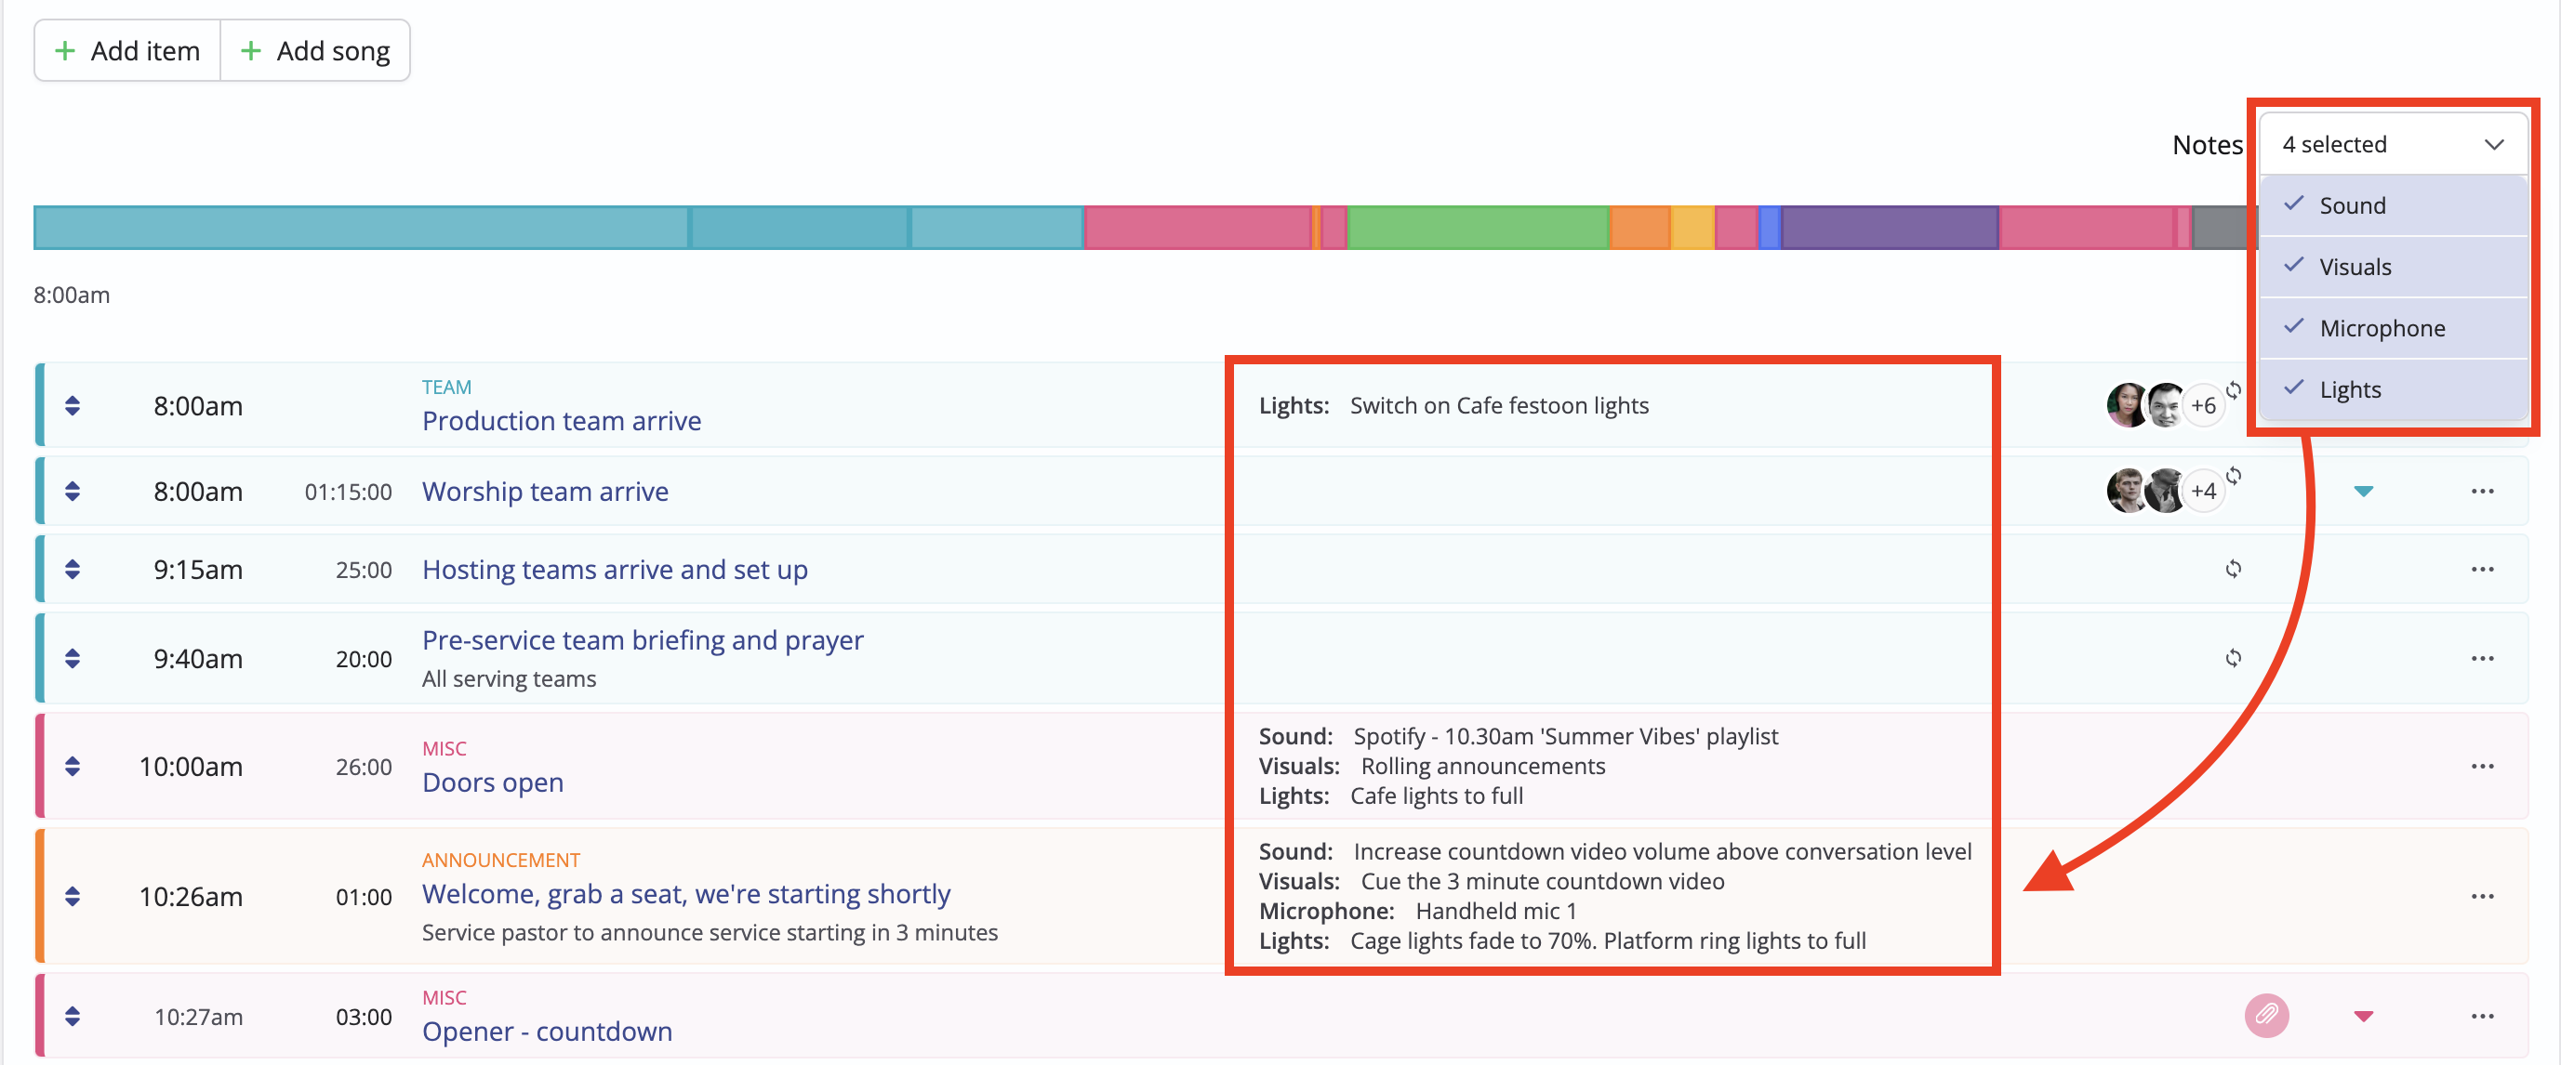Open the Opener - countdown item

547,1032
